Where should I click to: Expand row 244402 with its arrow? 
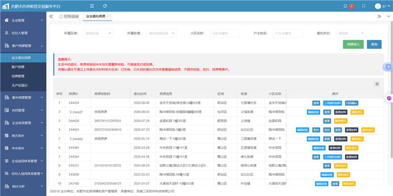70,139
